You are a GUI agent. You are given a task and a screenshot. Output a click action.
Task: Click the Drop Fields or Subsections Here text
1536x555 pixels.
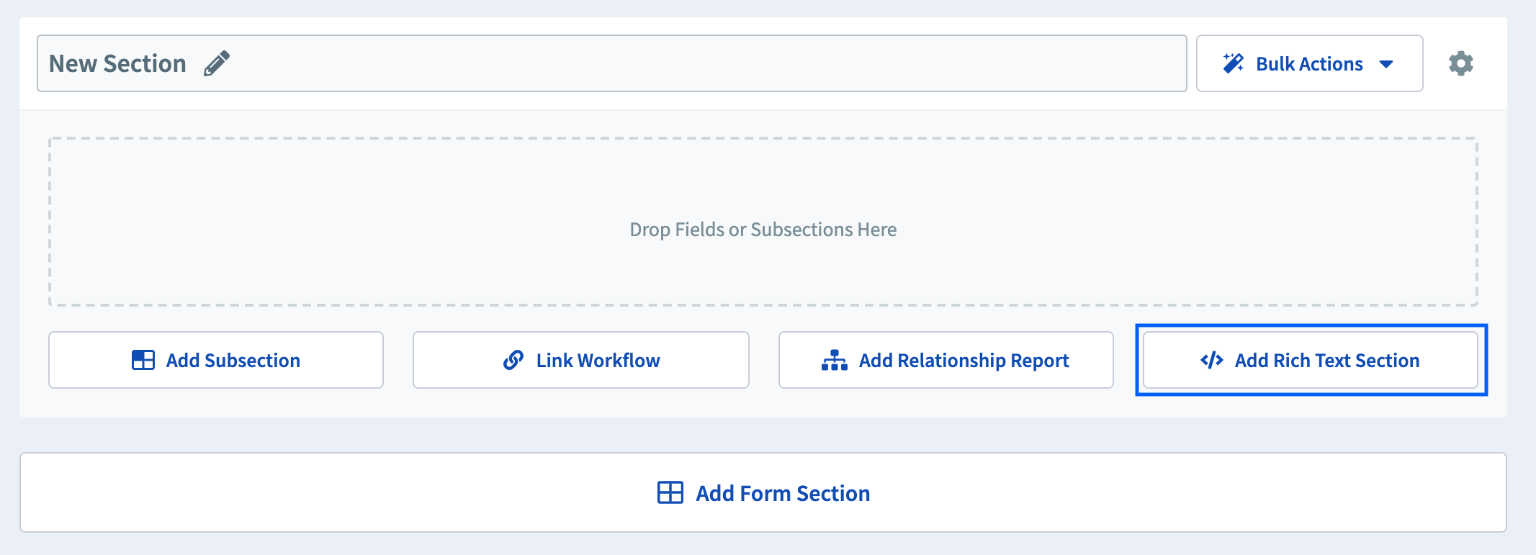[763, 230]
